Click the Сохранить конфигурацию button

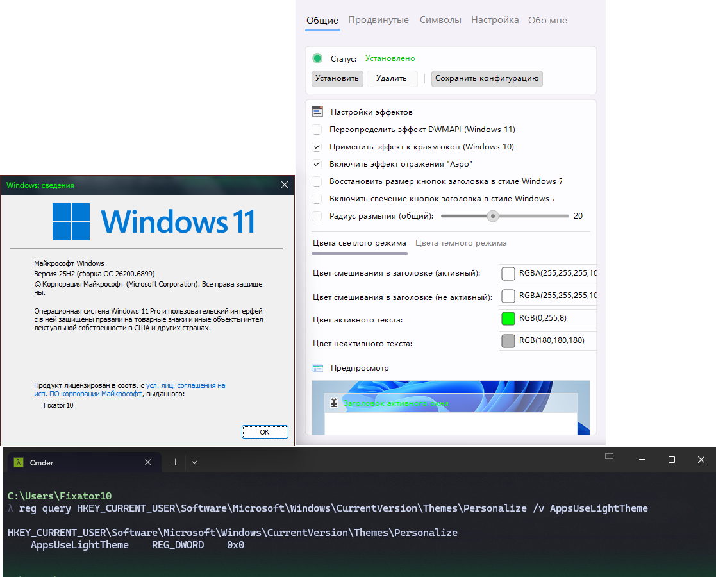pyautogui.click(x=487, y=78)
